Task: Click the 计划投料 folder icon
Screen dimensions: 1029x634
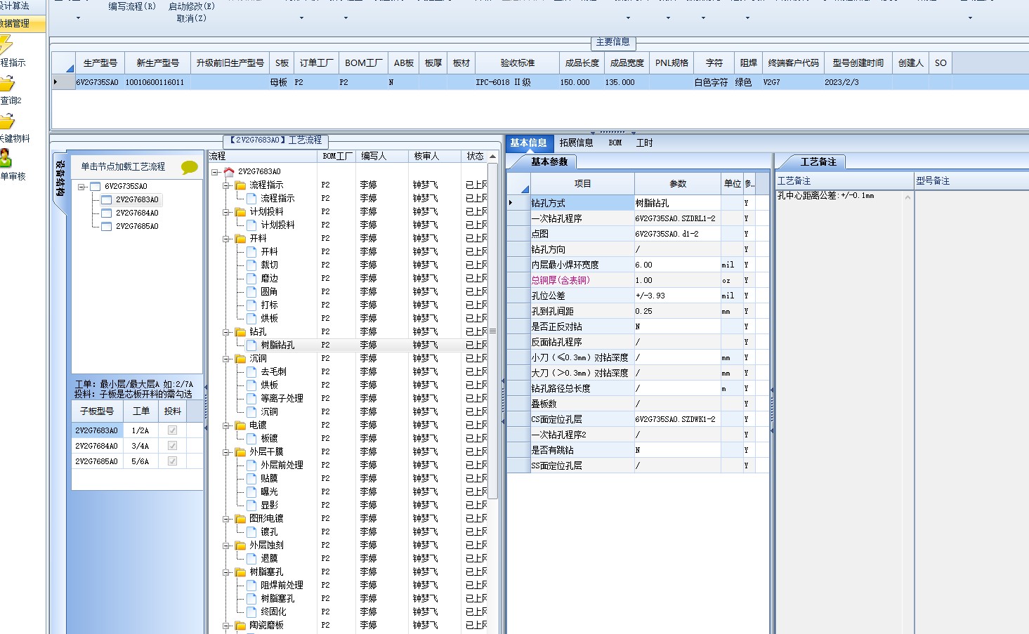Action: 240,211
